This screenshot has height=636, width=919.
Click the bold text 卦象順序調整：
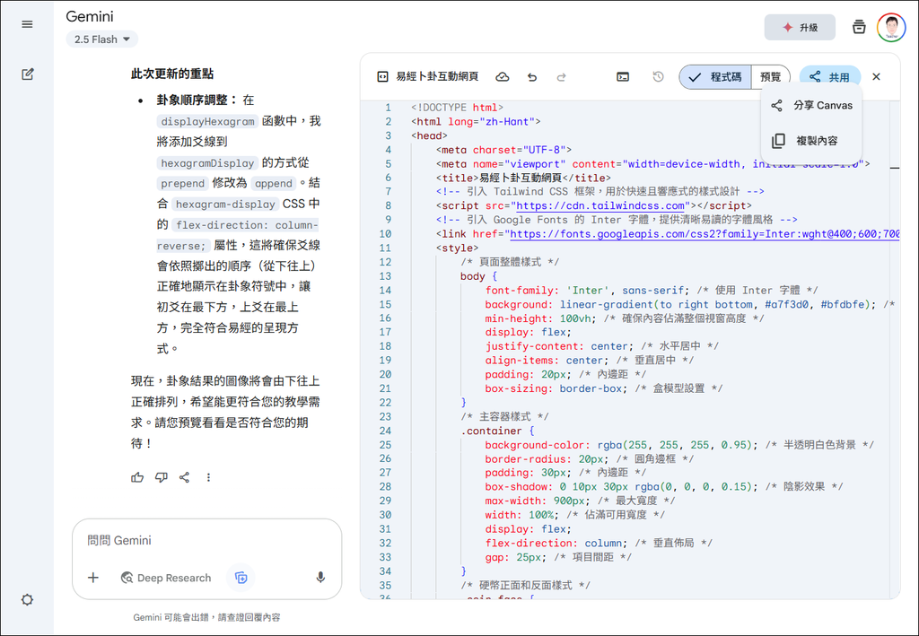pos(197,100)
